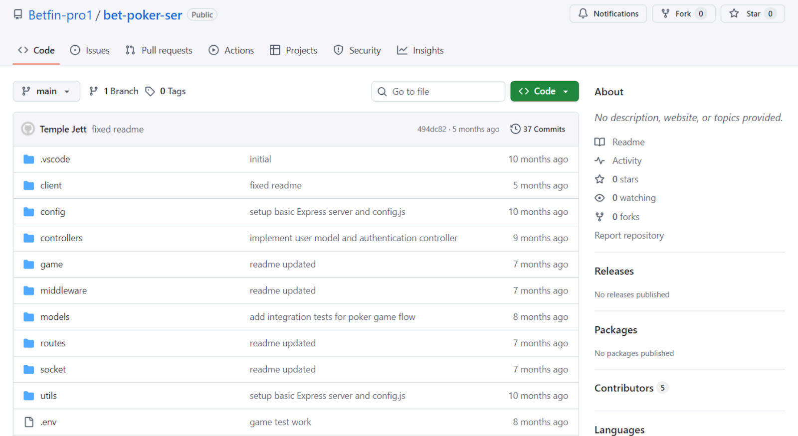Open the Security tab
798x436 pixels.
(357, 50)
